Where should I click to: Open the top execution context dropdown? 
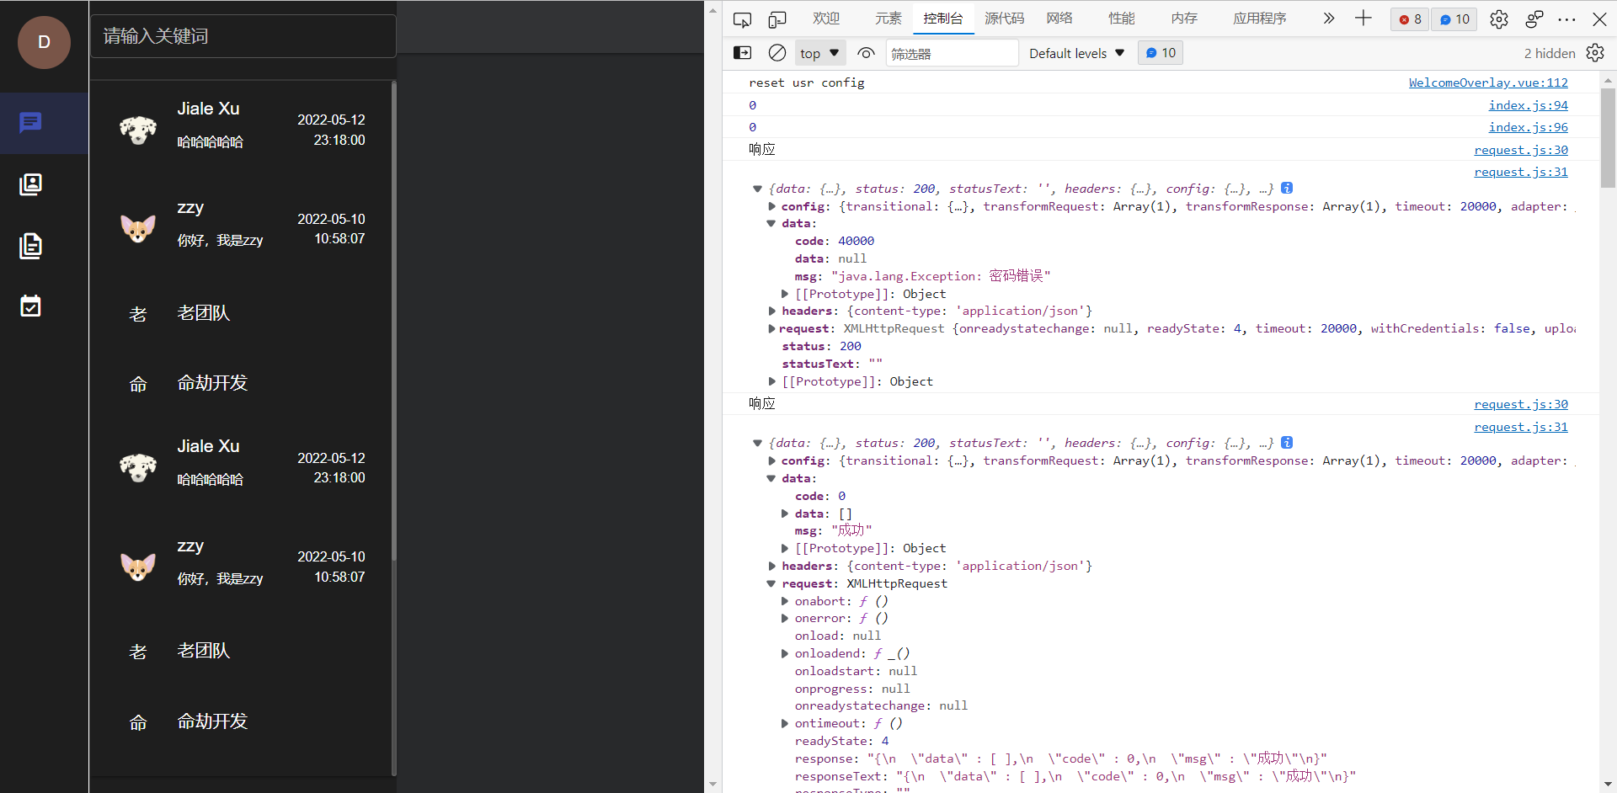(x=819, y=52)
